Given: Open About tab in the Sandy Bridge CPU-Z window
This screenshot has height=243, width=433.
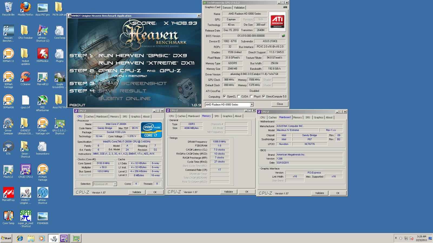Looking at the screenshot, I should pyautogui.click(x=146, y=116).
